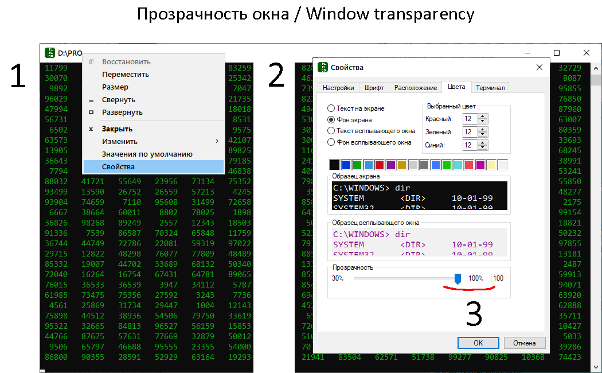Select the black color swatch
Image resolution: width=602 pixels, height=373 pixels.
[334, 164]
